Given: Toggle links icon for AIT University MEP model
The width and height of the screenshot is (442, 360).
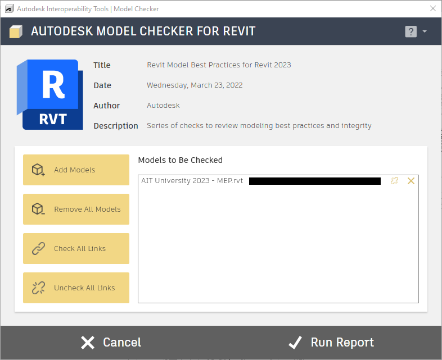Looking at the screenshot, I should [x=394, y=181].
